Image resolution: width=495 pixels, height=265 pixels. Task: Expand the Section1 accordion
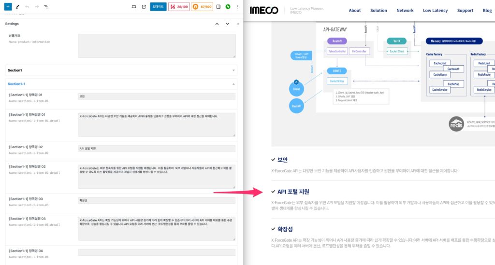click(x=121, y=70)
